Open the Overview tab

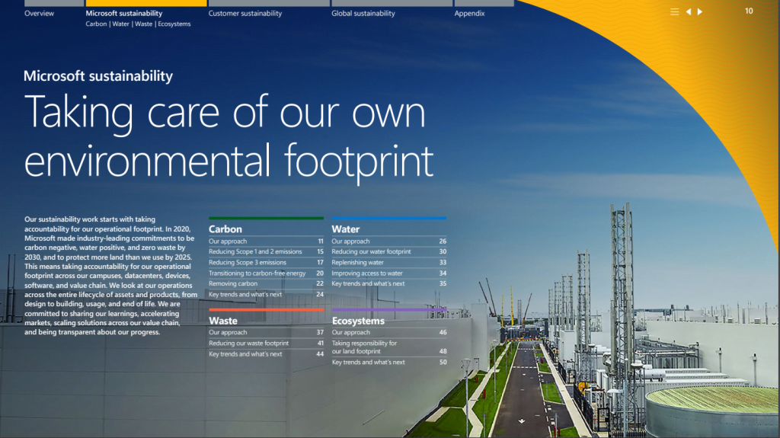coord(40,14)
